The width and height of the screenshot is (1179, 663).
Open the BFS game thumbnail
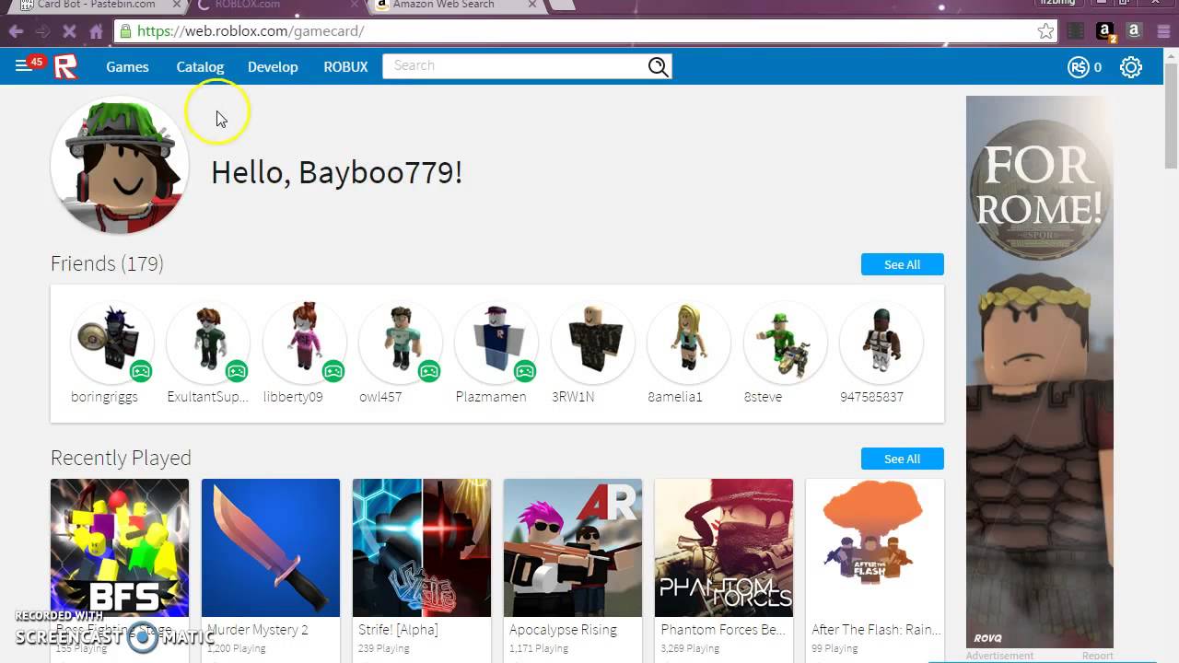click(x=120, y=548)
